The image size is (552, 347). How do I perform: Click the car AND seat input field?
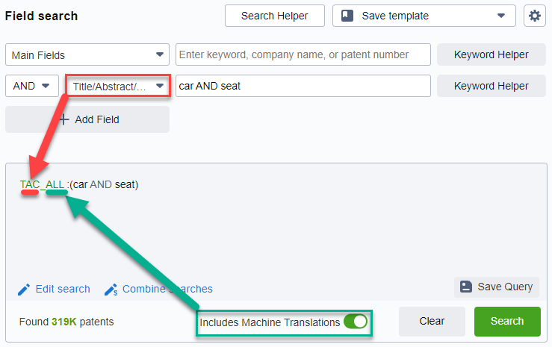(x=303, y=86)
